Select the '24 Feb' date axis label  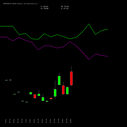[x=38, y=121]
